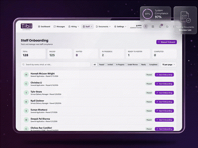Click the Passed badge for Hannah McLean-Wright
The width and height of the screenshot is (198, 148).
(149, 75)
